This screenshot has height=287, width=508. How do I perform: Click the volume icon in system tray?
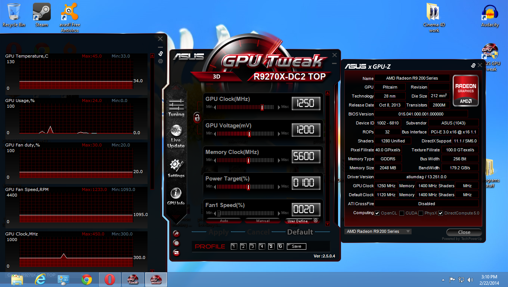pyautogui.click(x=470, y=280)
